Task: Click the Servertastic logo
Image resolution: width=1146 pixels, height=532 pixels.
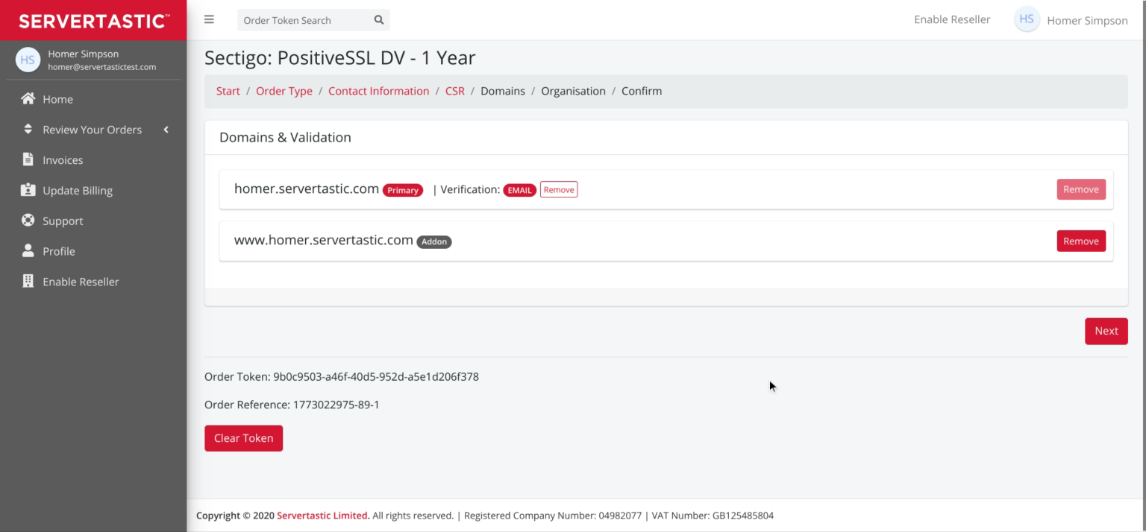Action: point(93,21)
